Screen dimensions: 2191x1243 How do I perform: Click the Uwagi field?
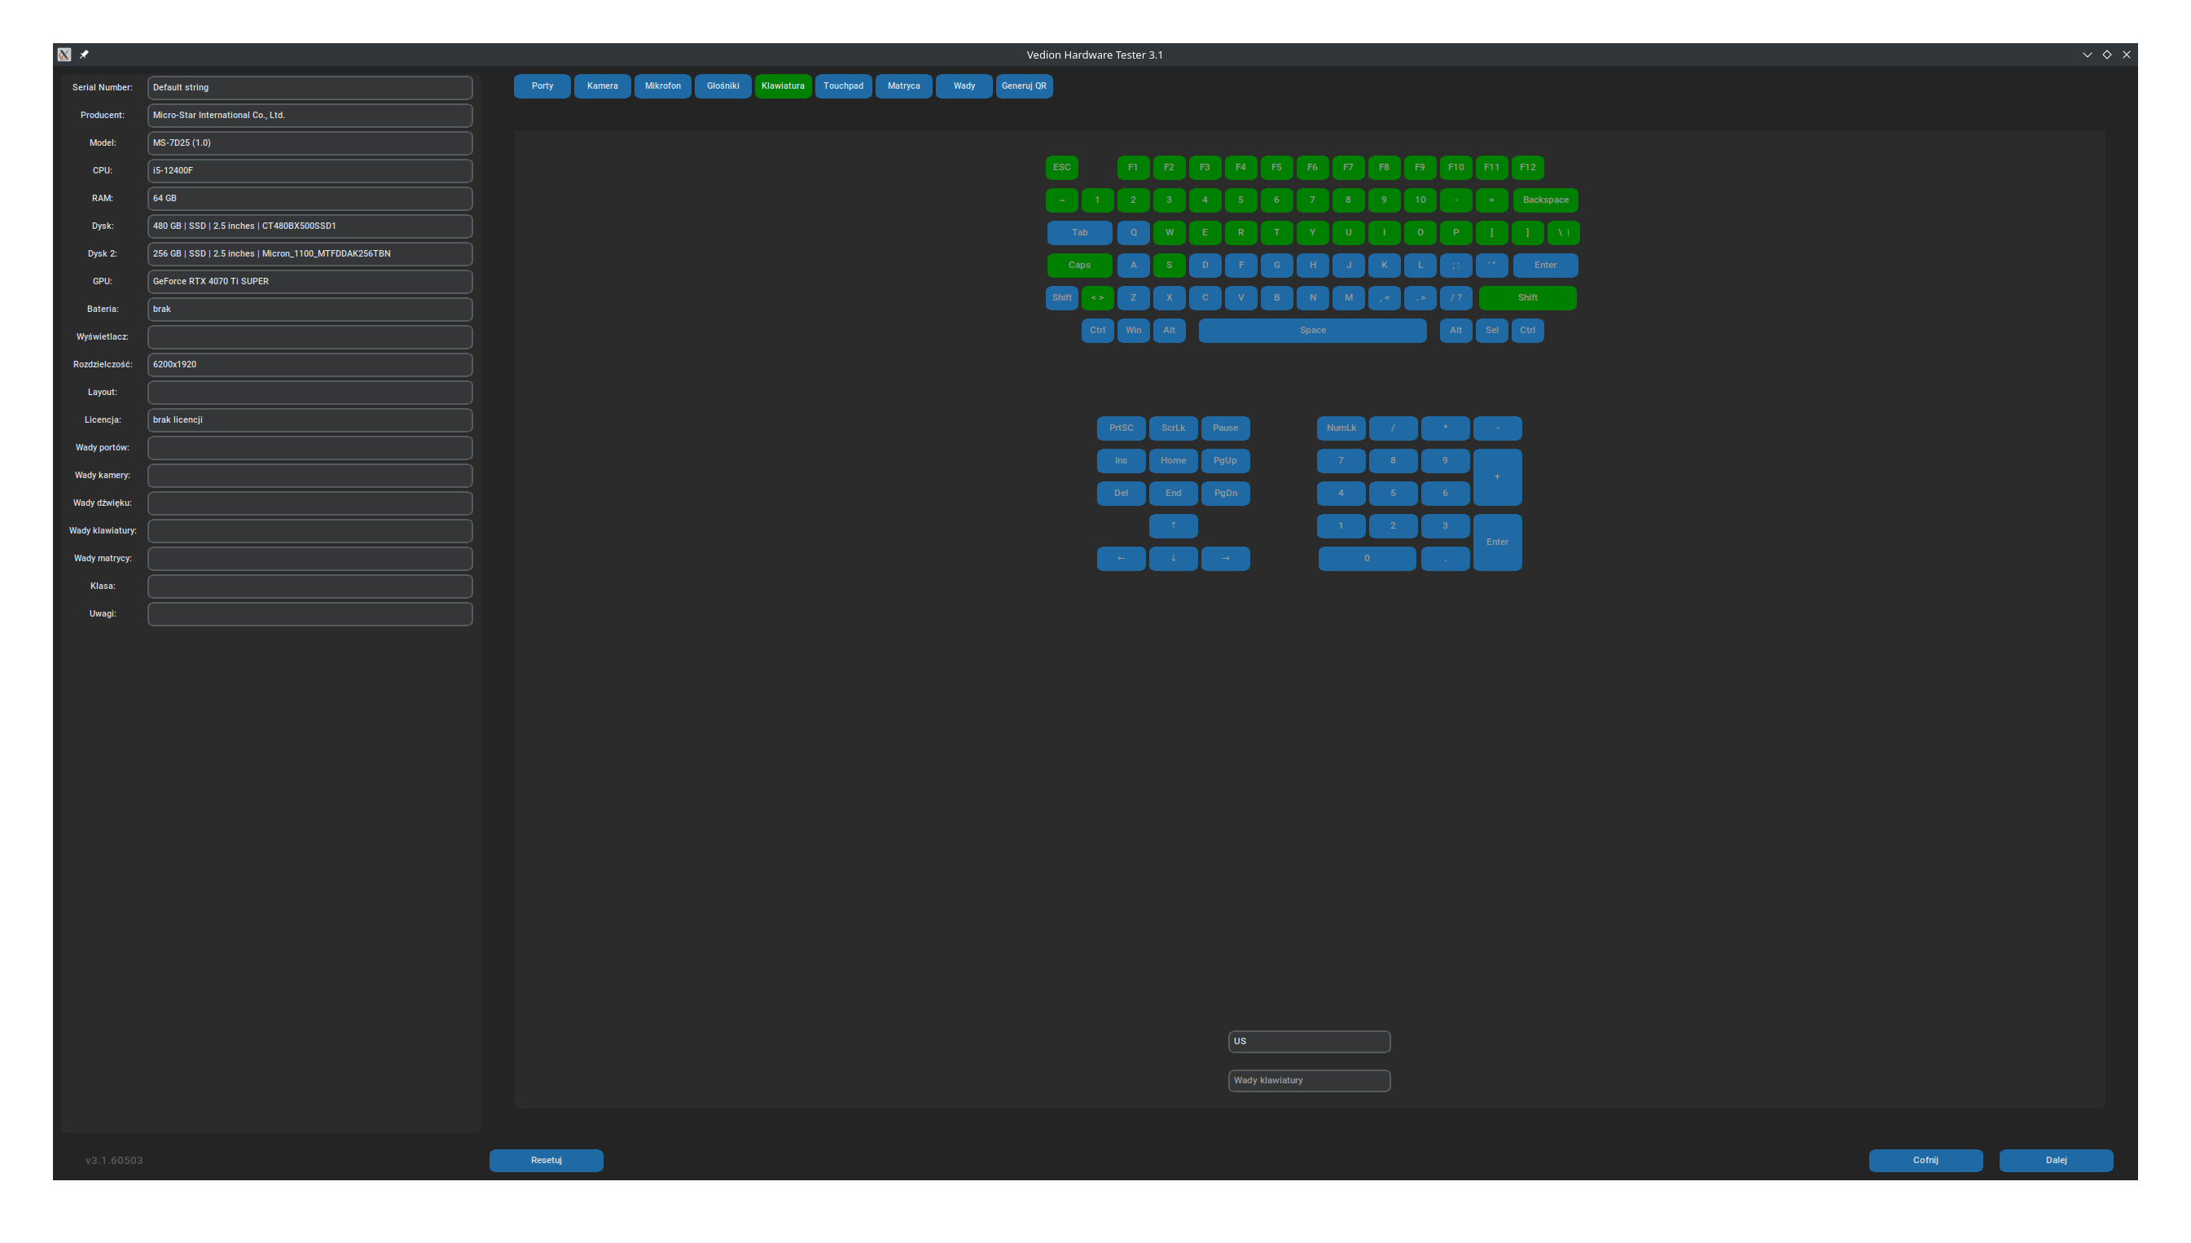pos(310,614)
